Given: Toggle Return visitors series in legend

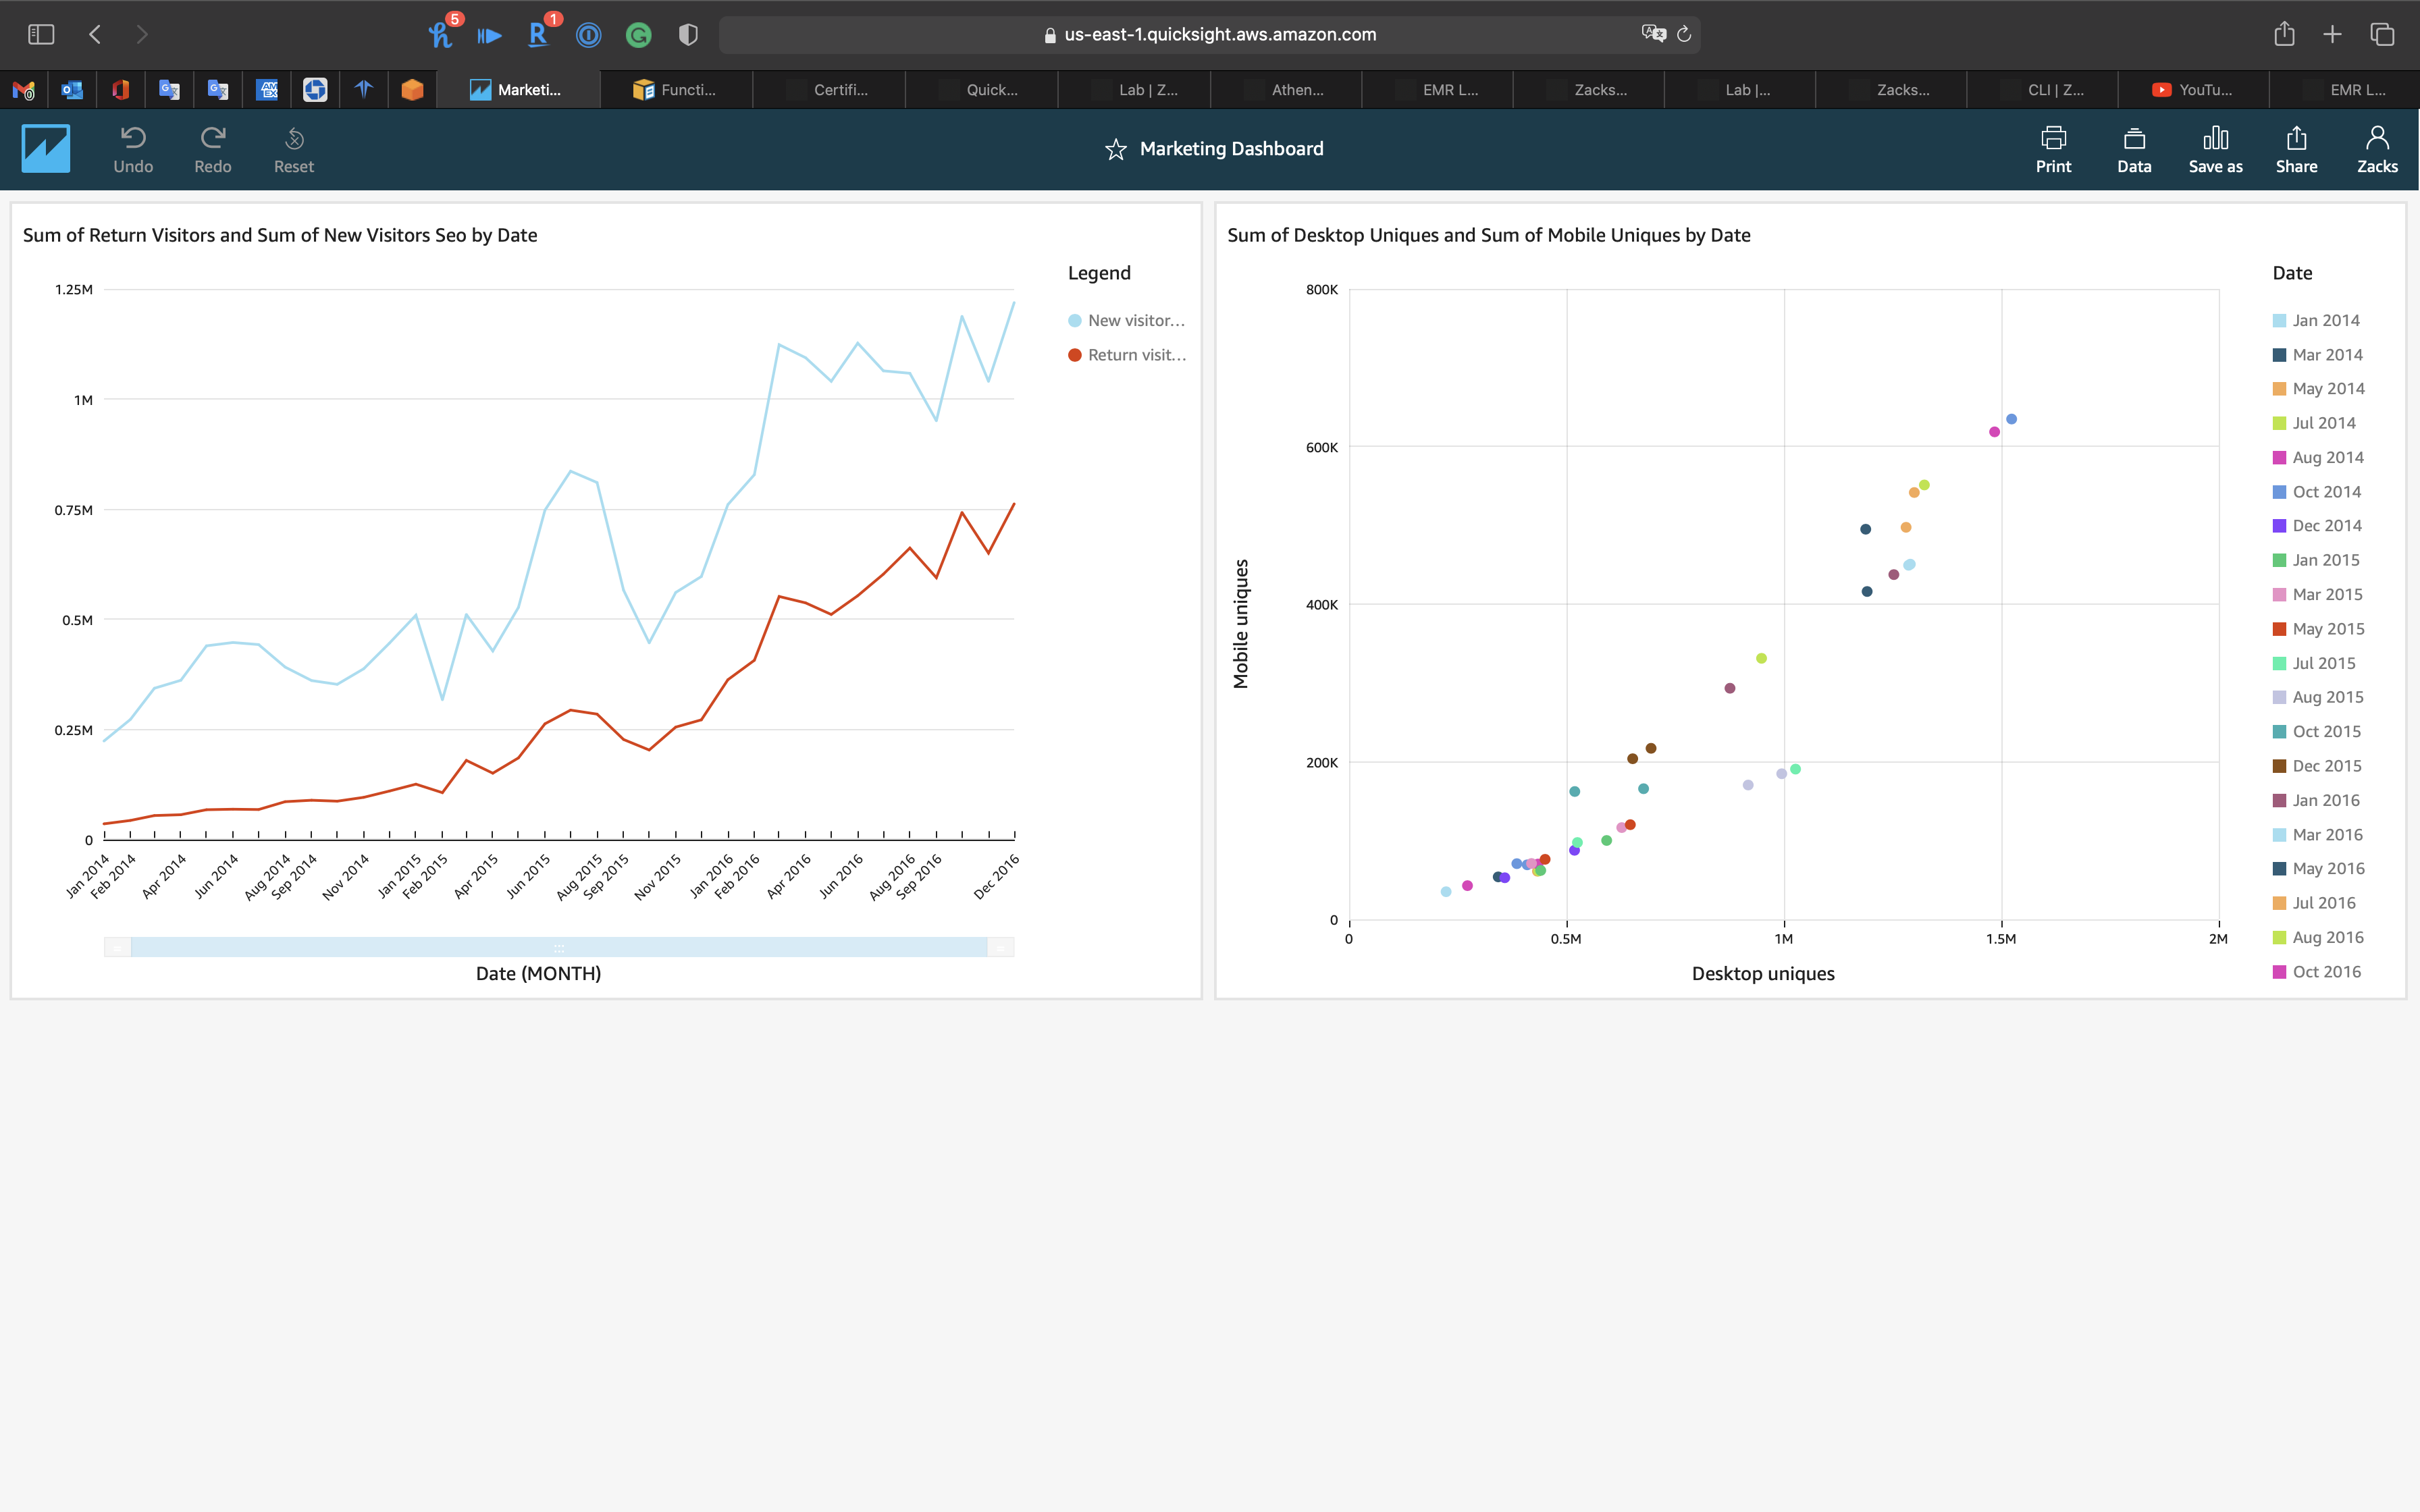Looking at the screenshot, I should click(1126, 355).
